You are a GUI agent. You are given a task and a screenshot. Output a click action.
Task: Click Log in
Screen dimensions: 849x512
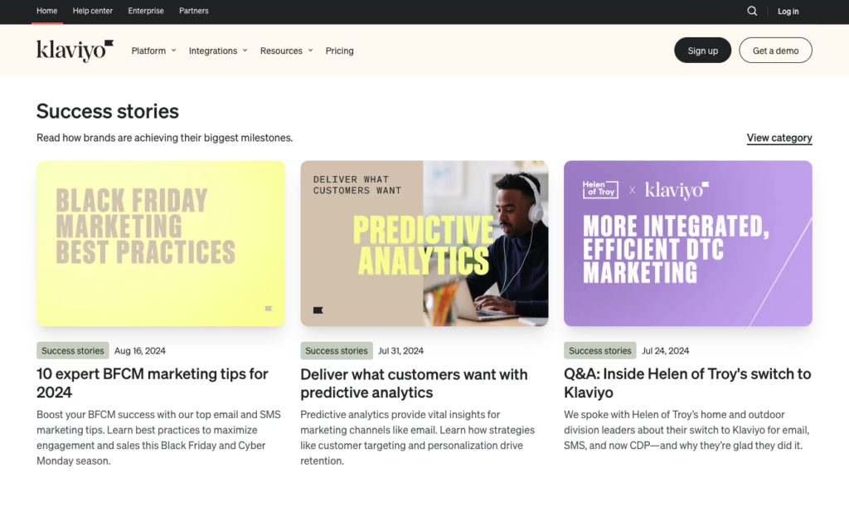[x=788, y=12]
